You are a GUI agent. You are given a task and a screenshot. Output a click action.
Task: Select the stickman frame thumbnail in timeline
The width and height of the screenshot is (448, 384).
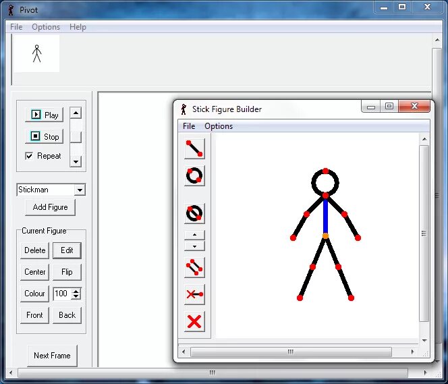click(36, 54)
